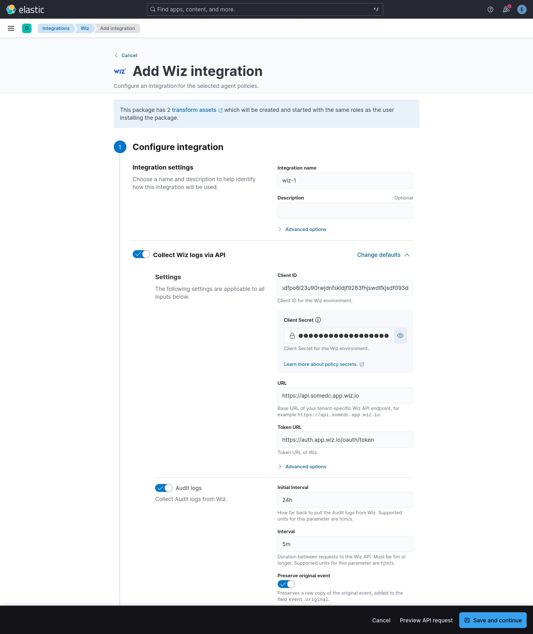Toggle Collect Wiz logs via API switch
This screenshot has height=634, width=533.
coord(141,254)
